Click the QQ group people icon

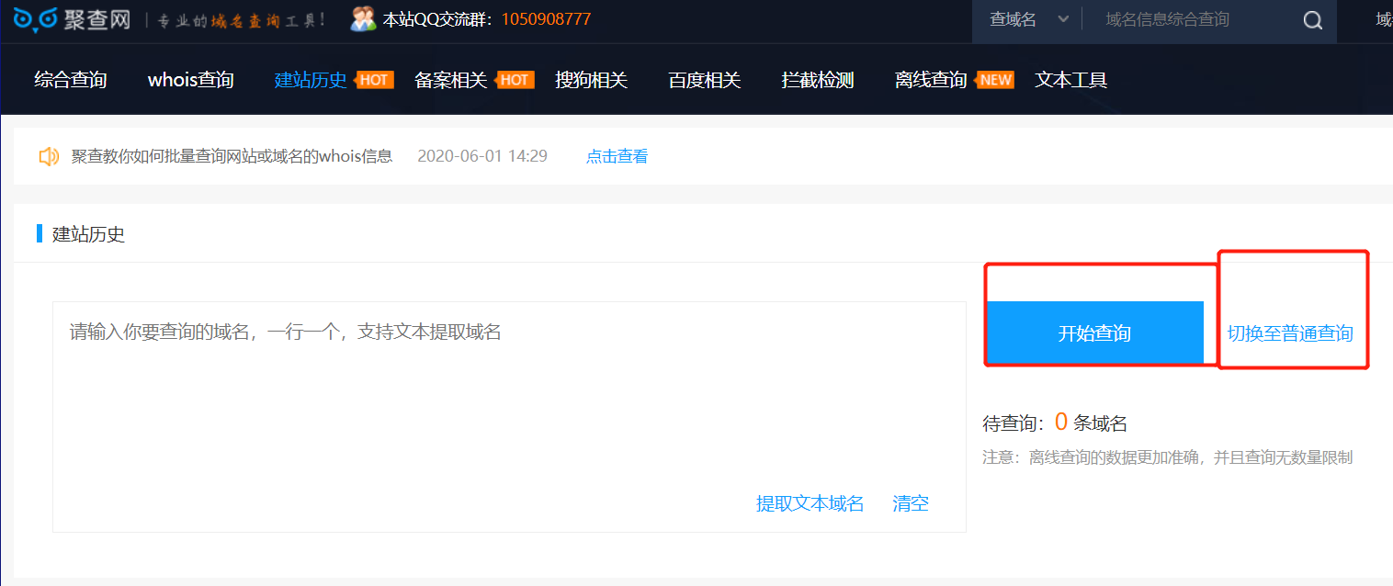pyautogui.click(x=363, y=18)
